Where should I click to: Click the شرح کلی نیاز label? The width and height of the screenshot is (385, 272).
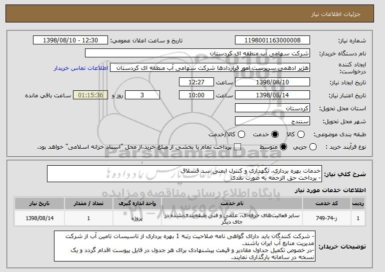tap(345, 174)
